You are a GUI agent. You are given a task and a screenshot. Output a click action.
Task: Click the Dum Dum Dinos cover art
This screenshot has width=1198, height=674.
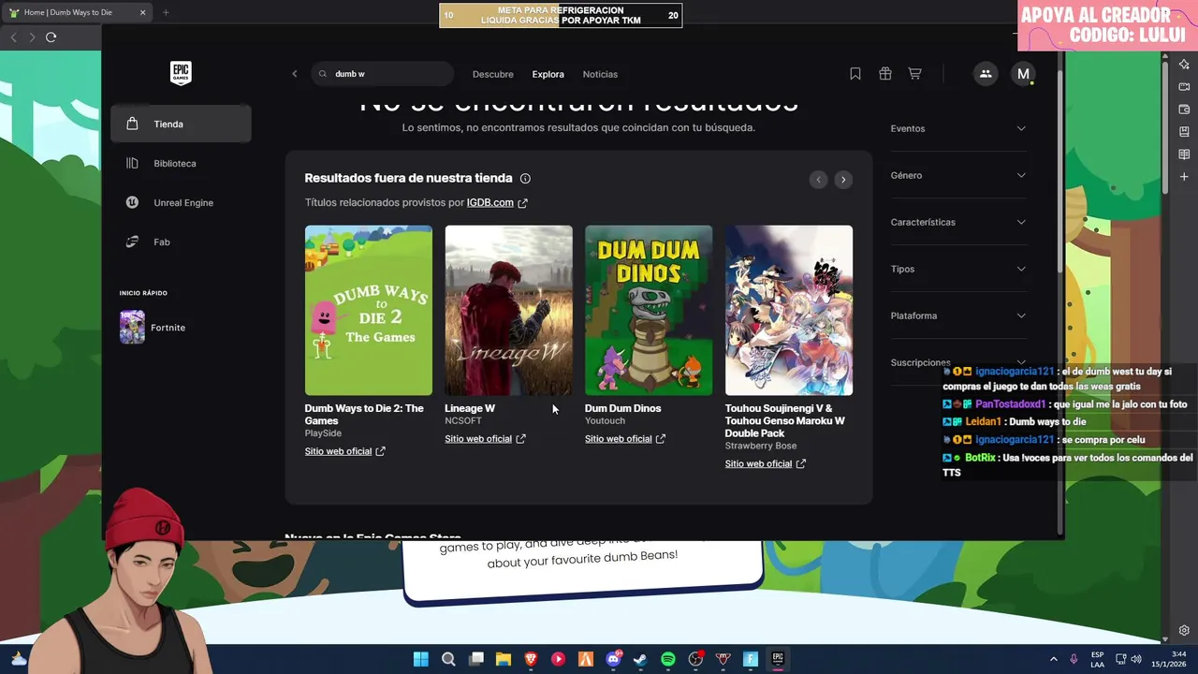649,310
